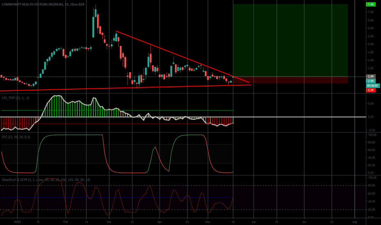Click the 2020 label on the time axis

[x=18, y=222]
